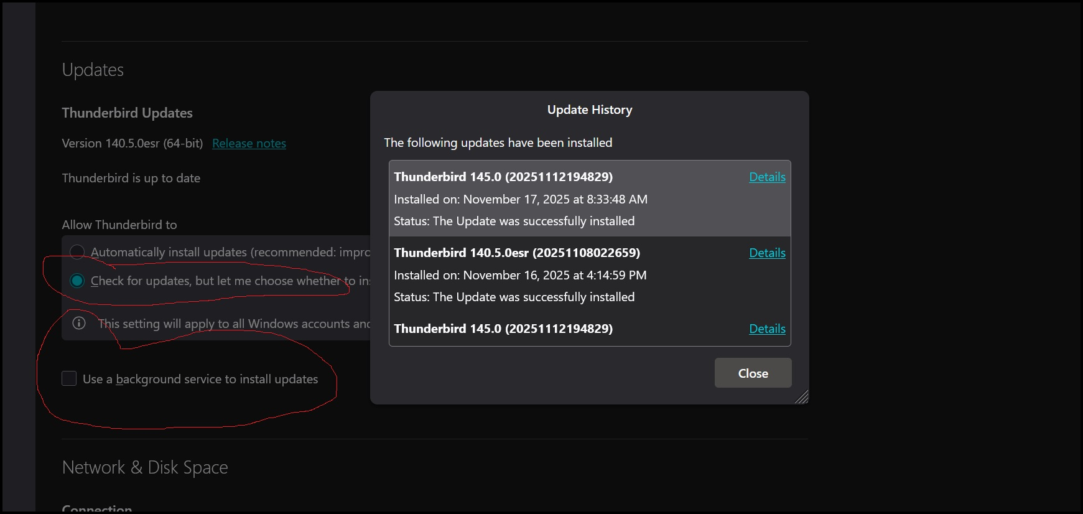This screenshot has width=1083, height=514.
Task: Select Check for updates but let me choose
Action: [x=77, y=281]
